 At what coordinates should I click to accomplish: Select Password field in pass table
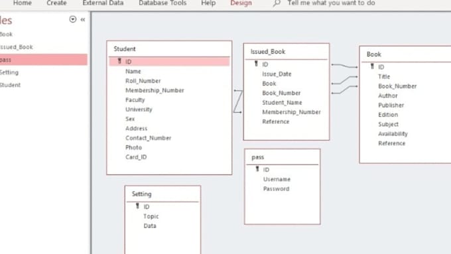(x=276, y=189)
